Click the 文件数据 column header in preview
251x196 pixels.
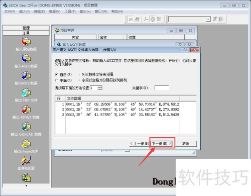122,99
